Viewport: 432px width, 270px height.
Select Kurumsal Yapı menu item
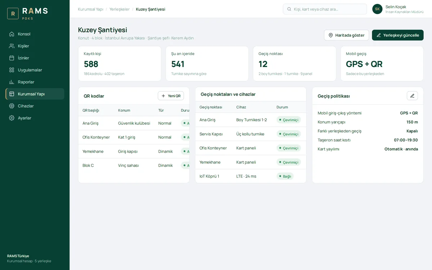[x=35, y=94]
